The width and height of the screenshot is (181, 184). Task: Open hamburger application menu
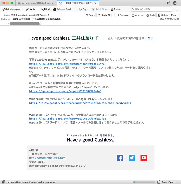point(177,9)
